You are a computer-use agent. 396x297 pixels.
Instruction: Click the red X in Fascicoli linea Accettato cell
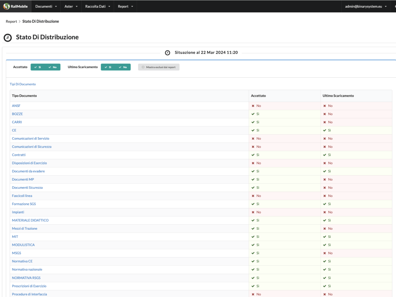pyautogui.click(x=253, y=196)
